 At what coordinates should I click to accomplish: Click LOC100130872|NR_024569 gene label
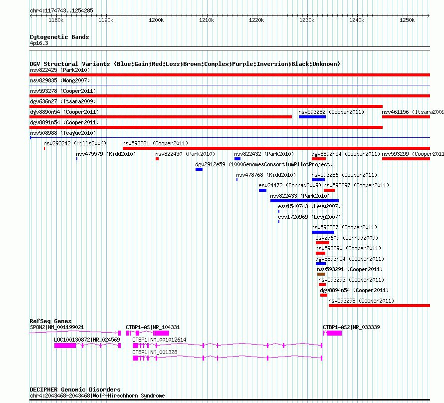click(87, 340)
